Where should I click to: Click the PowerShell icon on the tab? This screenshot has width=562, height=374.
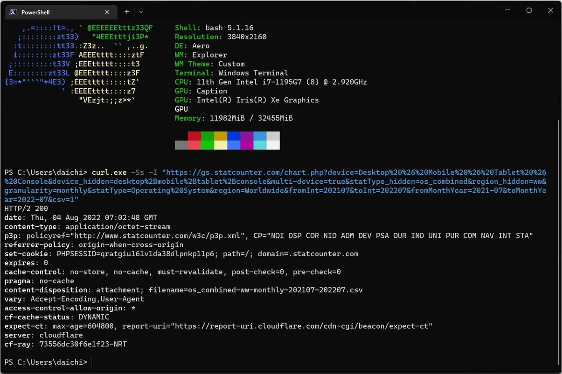click(x=14, y=12)
